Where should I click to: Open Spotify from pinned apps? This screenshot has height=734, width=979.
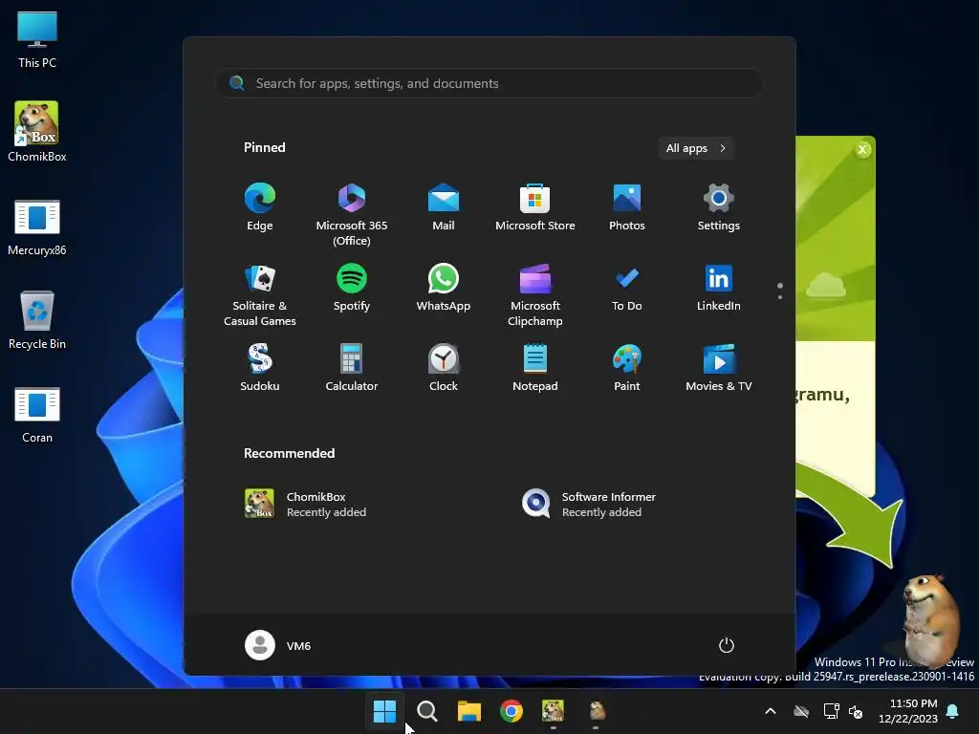pyautogui.click(x=352, y=288)
